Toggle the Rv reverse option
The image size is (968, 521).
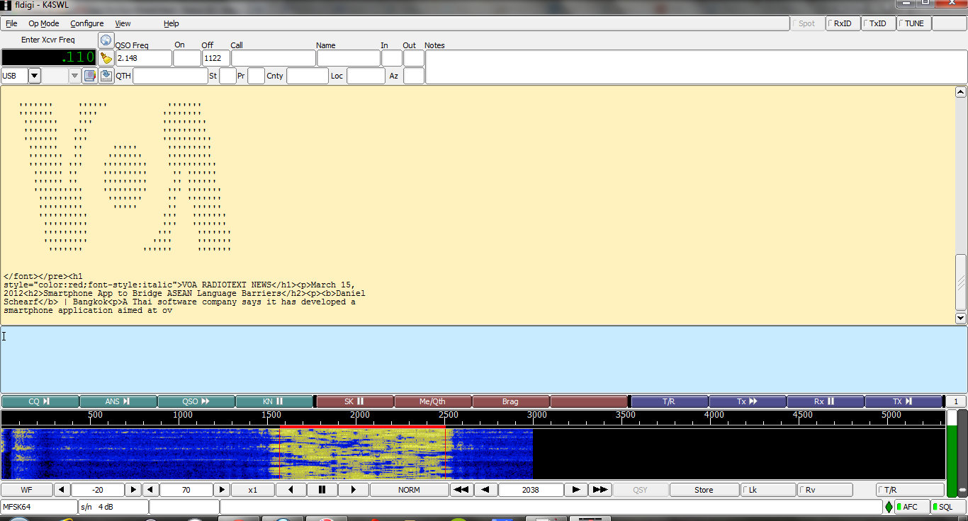pos(825,490)
